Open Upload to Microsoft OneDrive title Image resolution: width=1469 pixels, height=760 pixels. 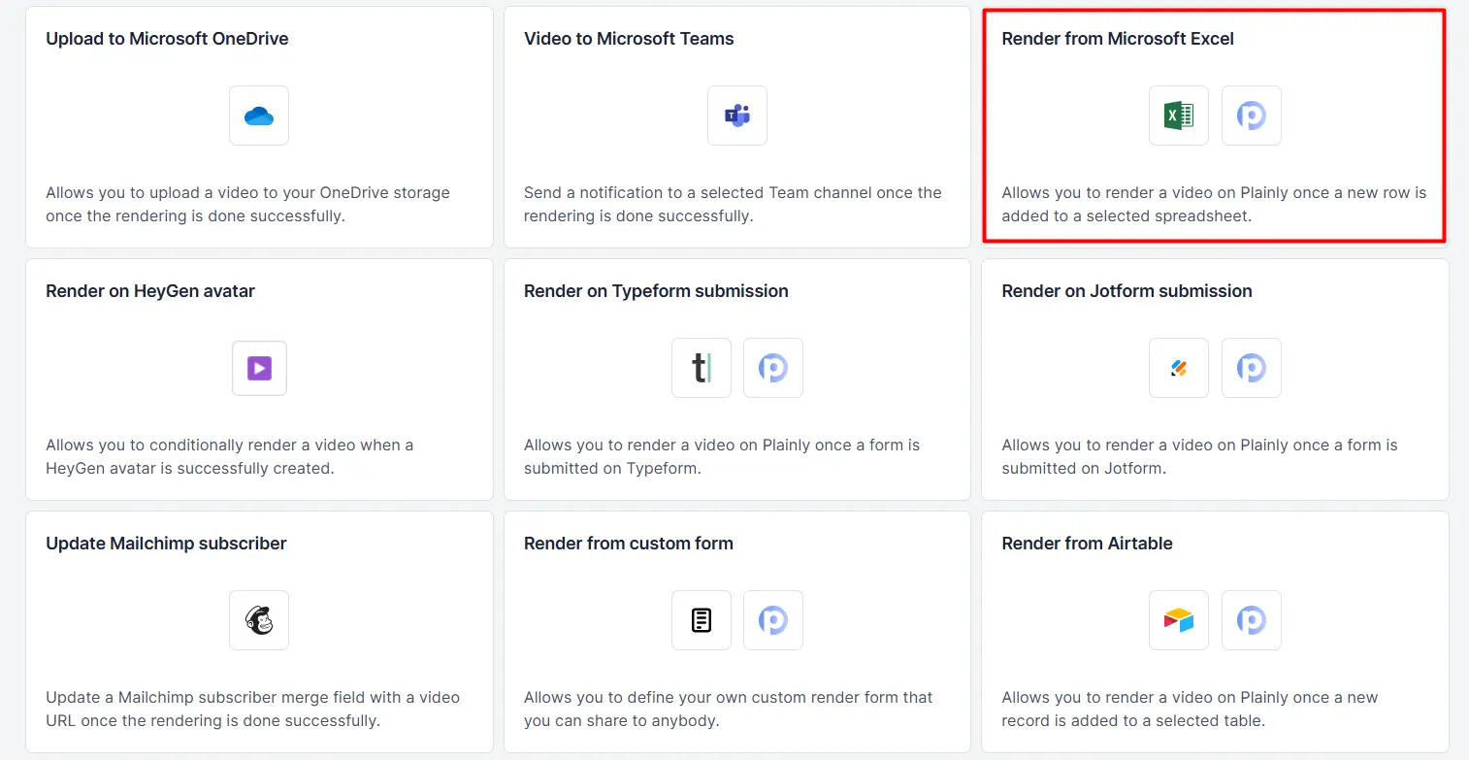pos(167,39)
